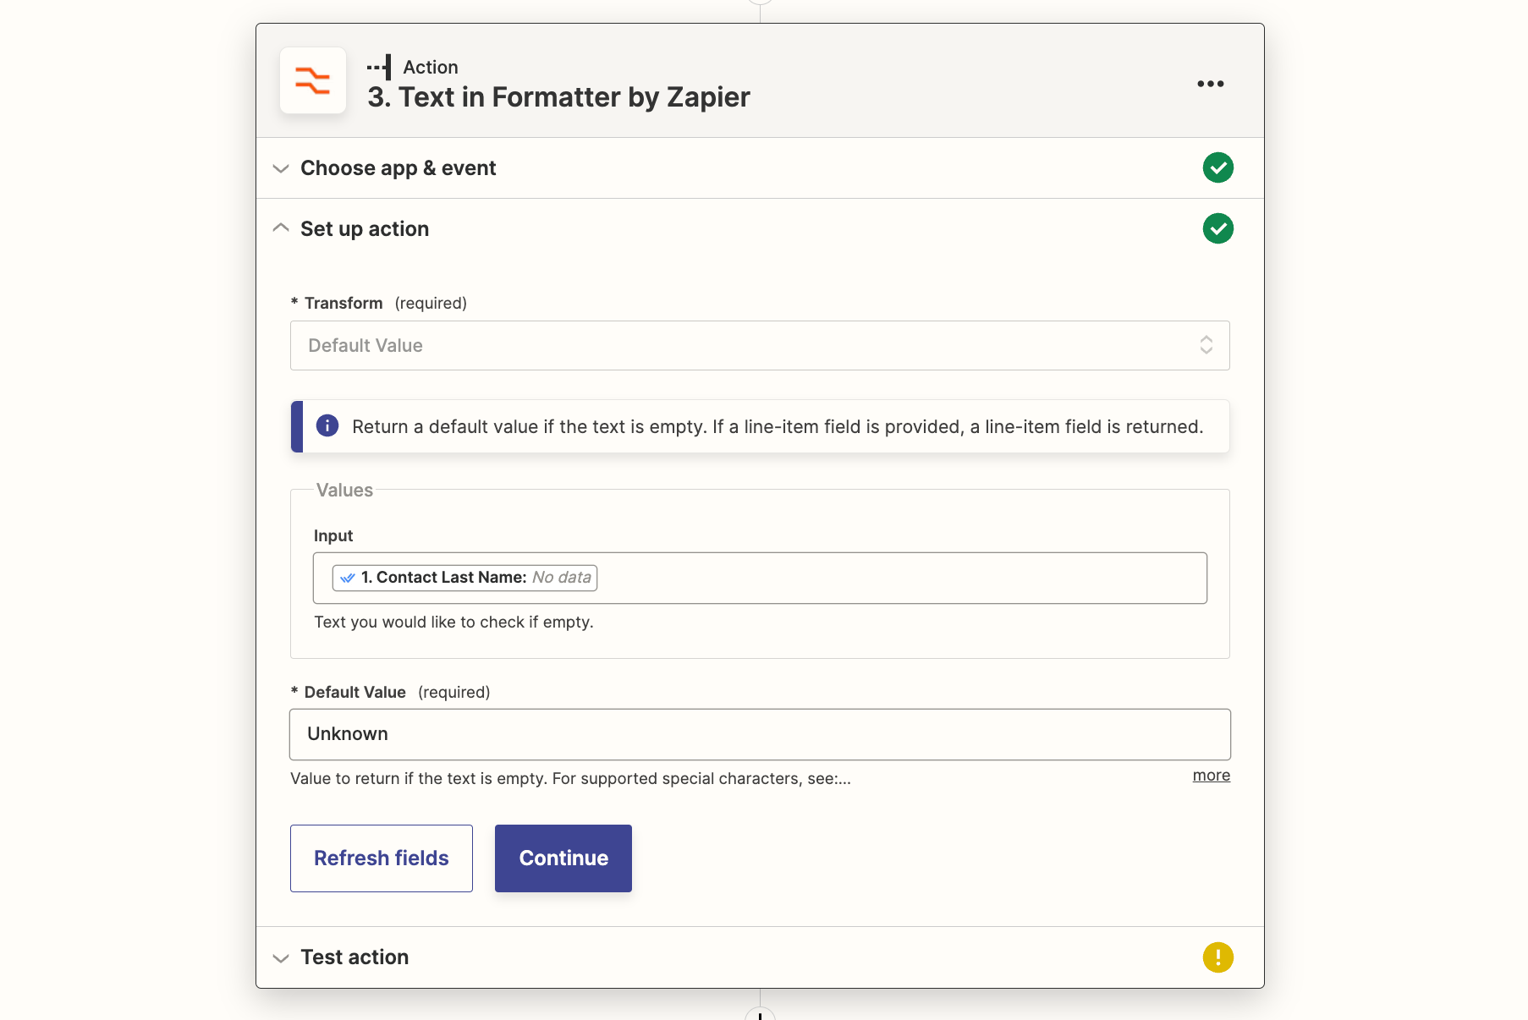The image size is (1528, 1020).
Task: Open the three-dot options menu
Action: tap(1210, 83)
